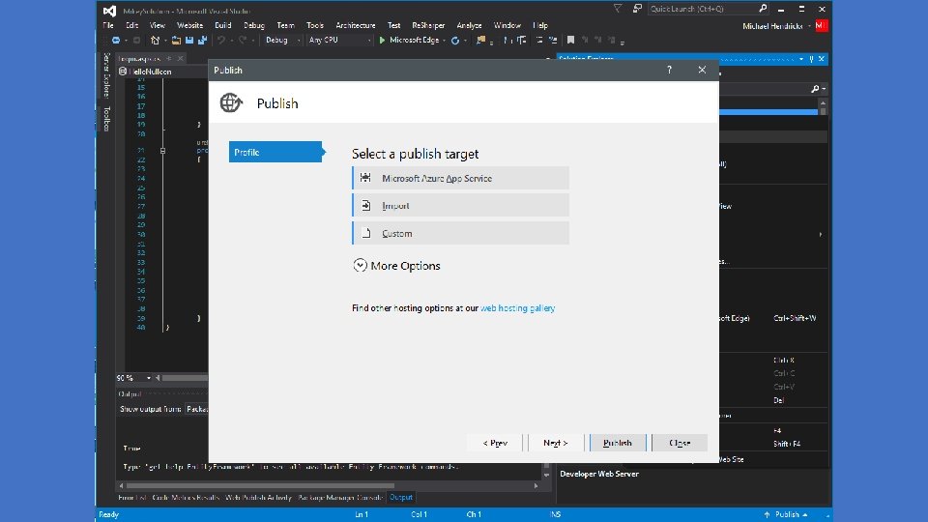Switch to the Web Publish Activity tab
The height and width of the screenshot is (522, 928).
tap(259, 497)
